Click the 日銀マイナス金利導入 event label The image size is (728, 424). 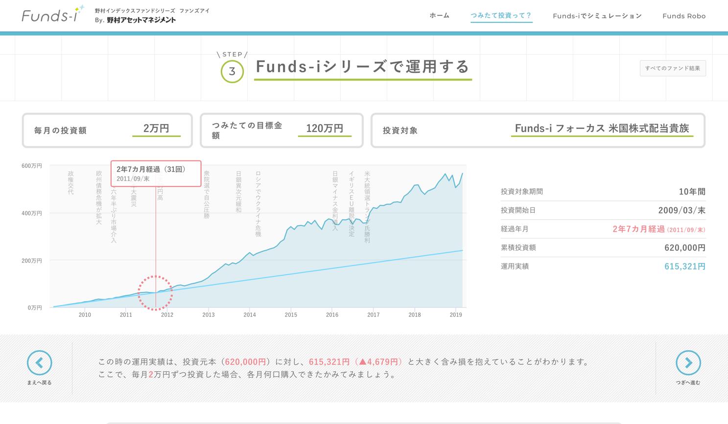[x=335, y=201]
